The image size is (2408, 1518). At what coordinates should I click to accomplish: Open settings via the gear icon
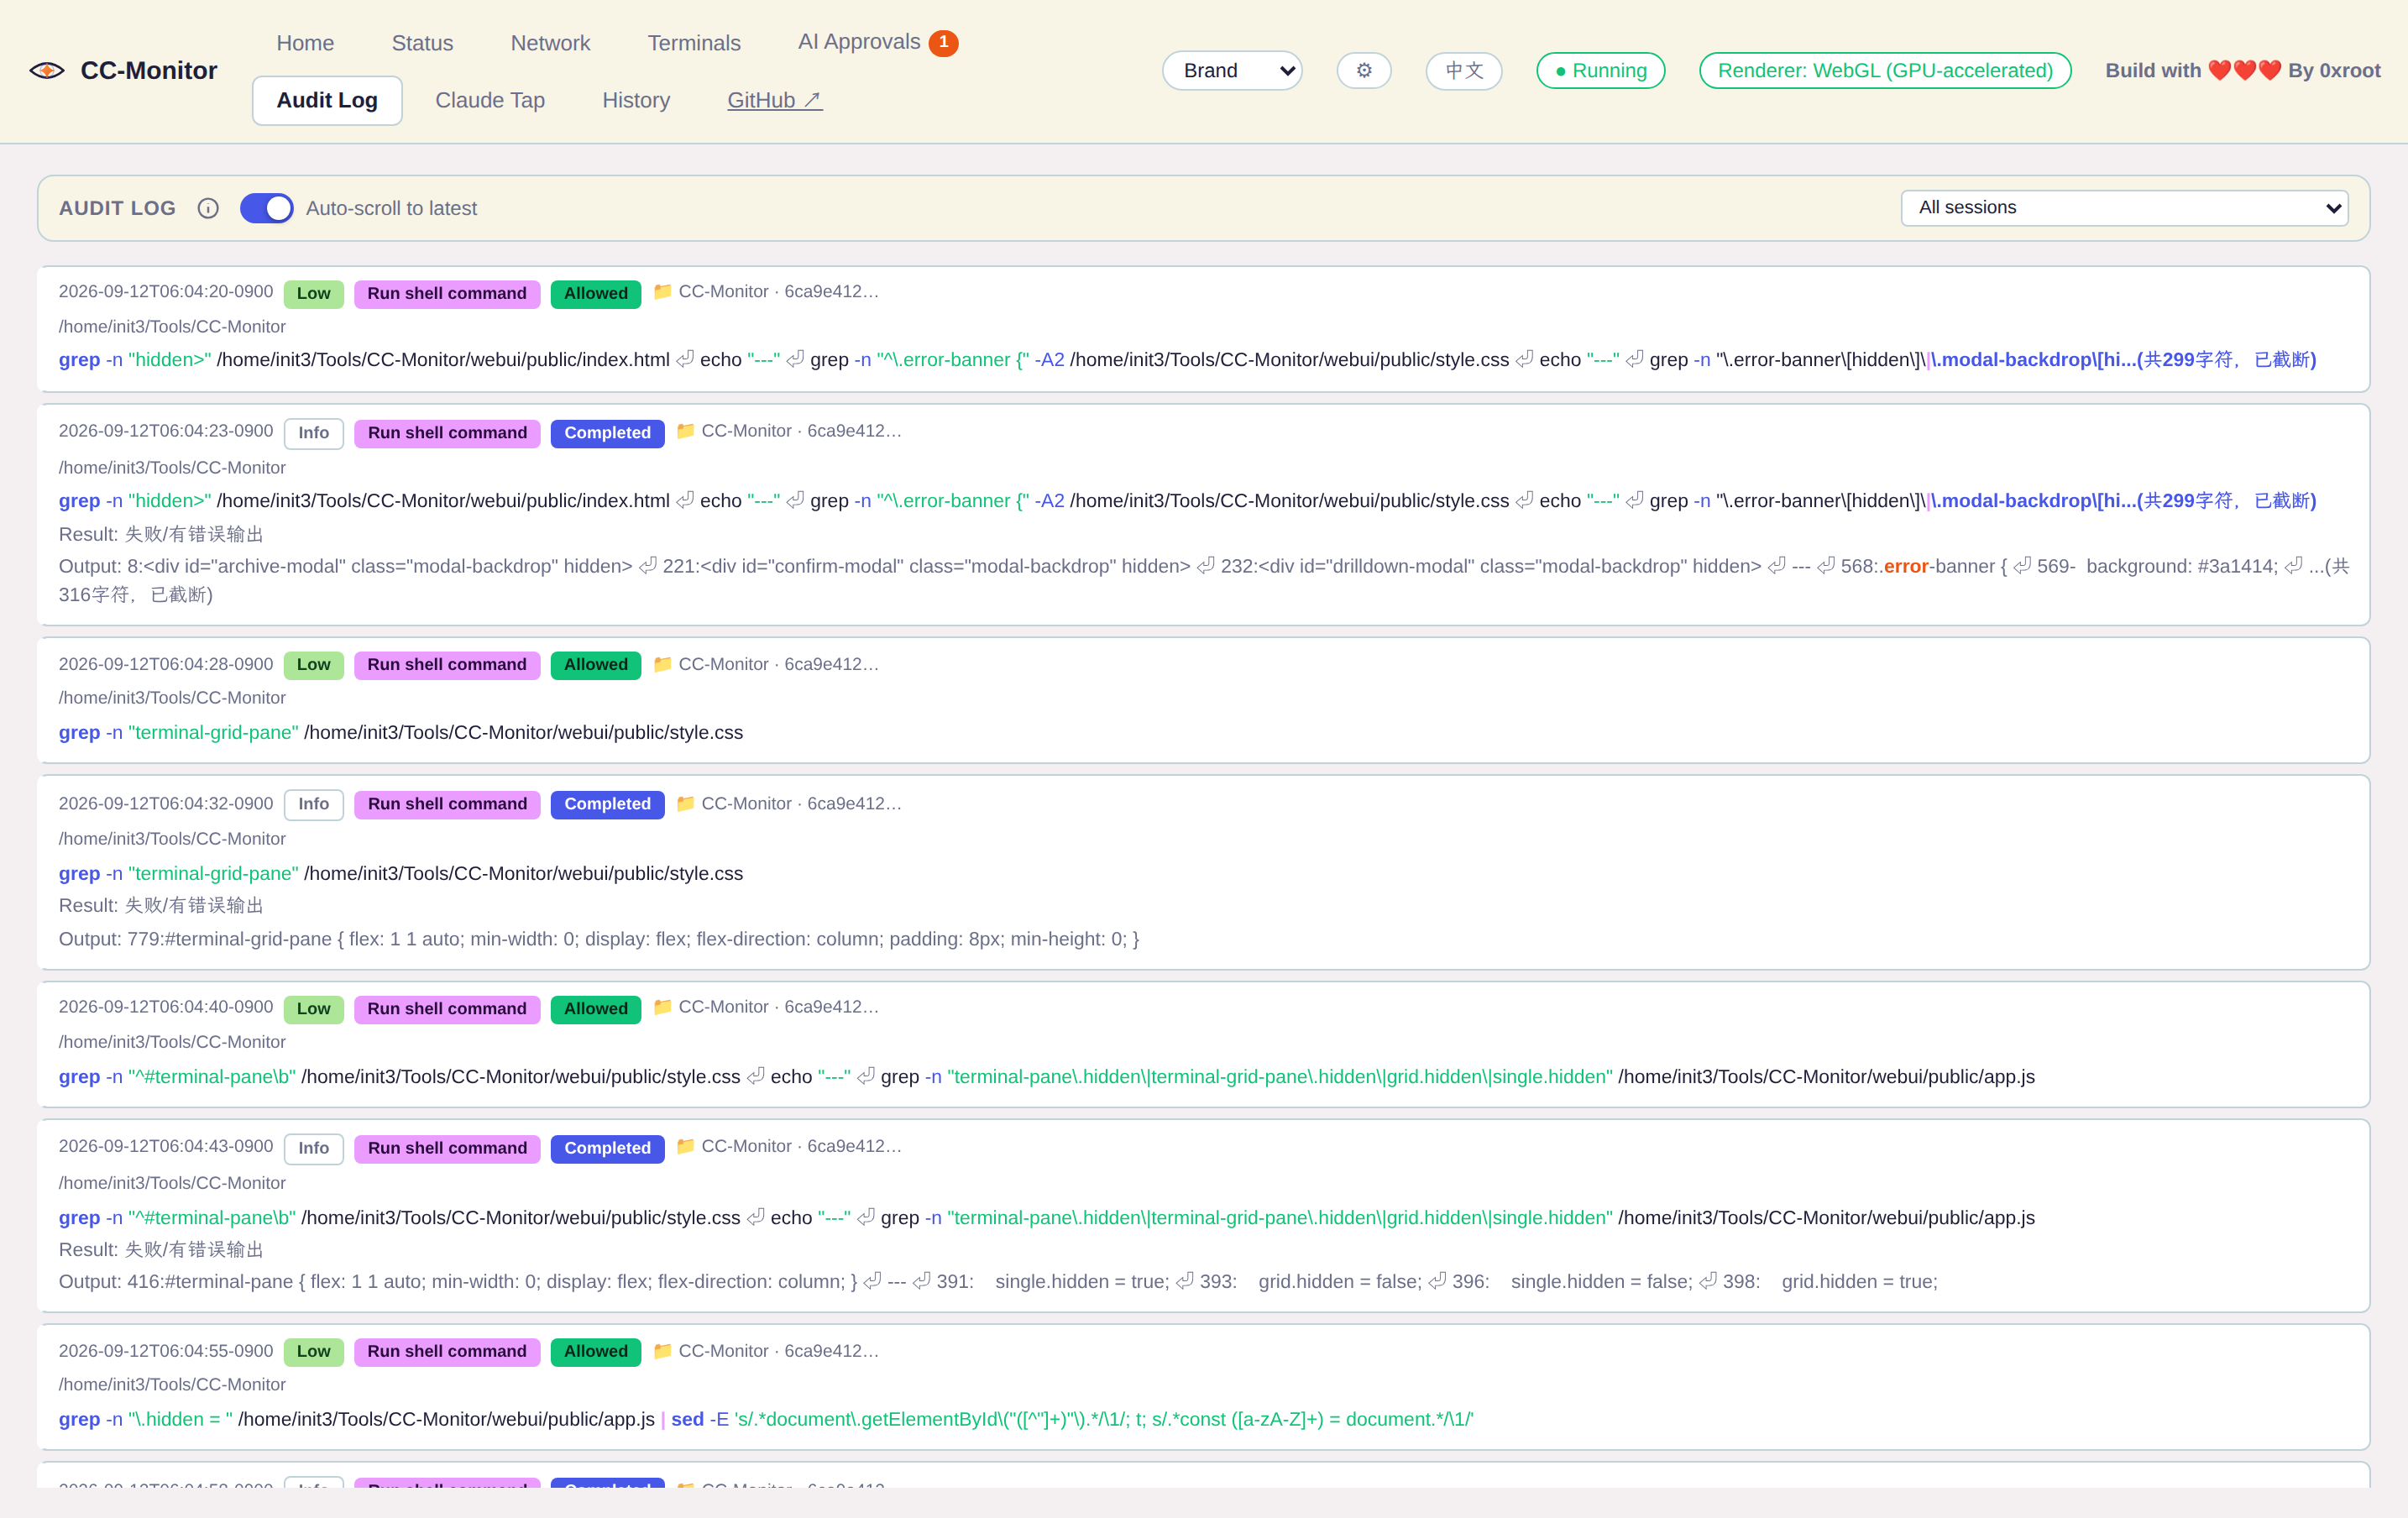click(x=1364, y=70)
